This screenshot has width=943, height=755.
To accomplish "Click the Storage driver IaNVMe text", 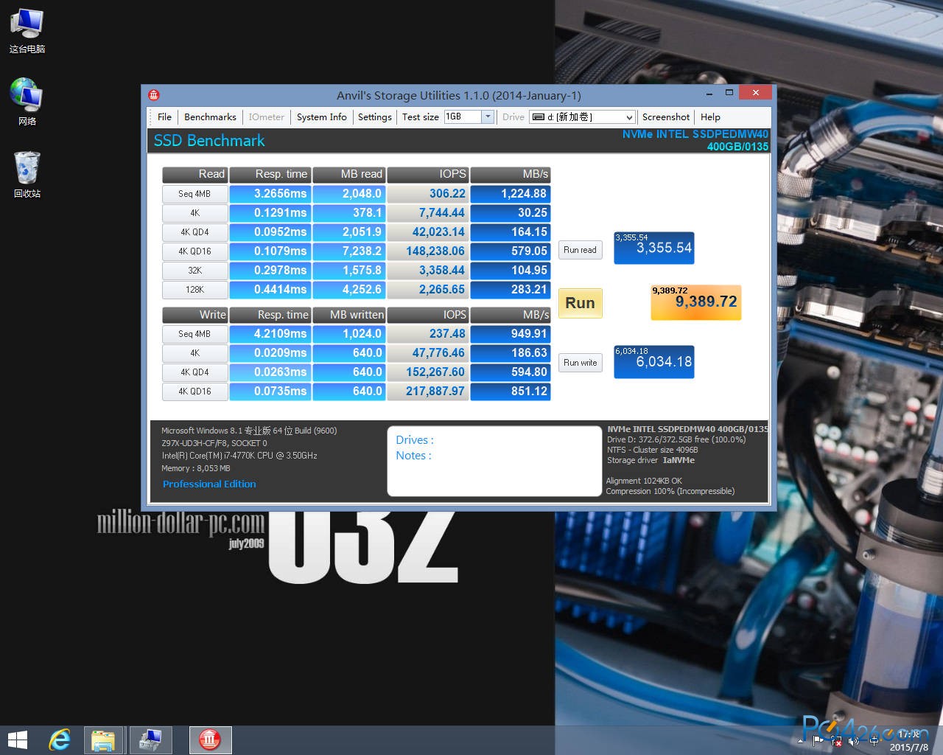I will click(651, 460).
